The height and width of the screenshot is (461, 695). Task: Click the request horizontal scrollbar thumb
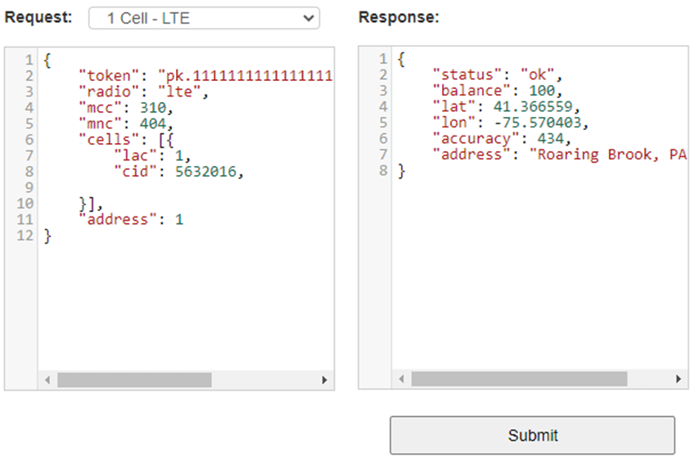pos(133,380)
